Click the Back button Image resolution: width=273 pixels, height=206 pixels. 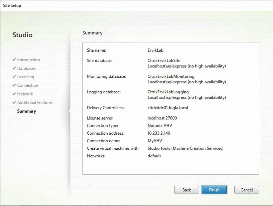186,190
